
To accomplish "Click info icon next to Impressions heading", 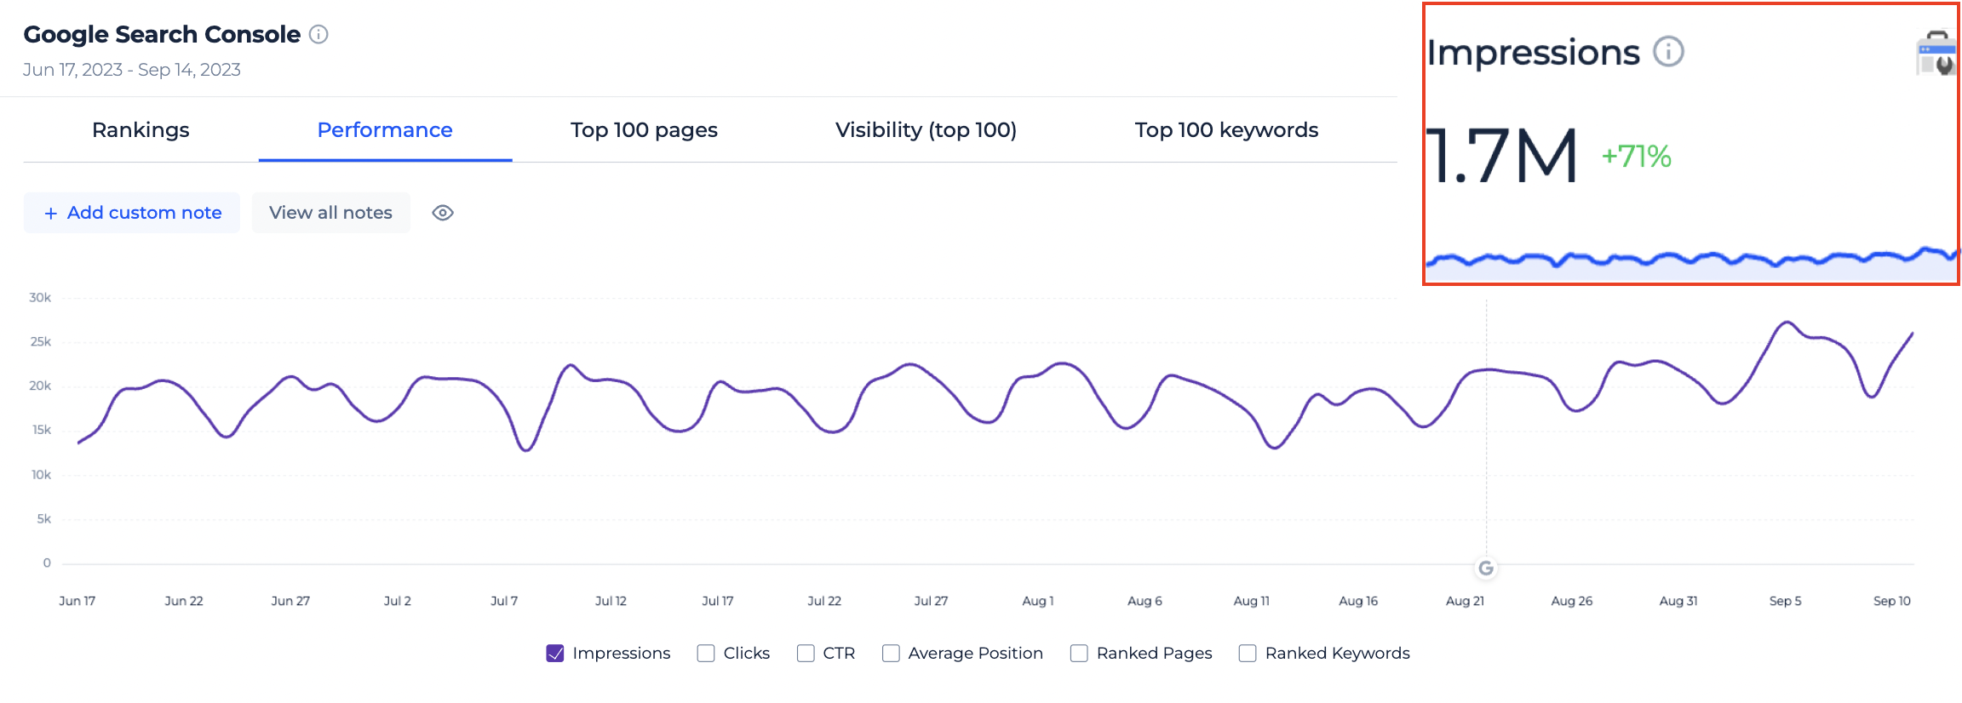I will tap(1668, 52).
